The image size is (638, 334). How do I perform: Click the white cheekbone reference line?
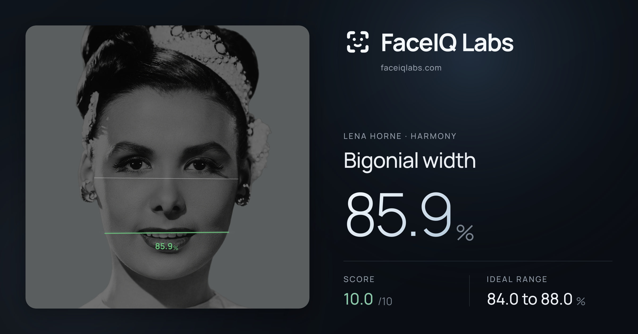[166, 178]
